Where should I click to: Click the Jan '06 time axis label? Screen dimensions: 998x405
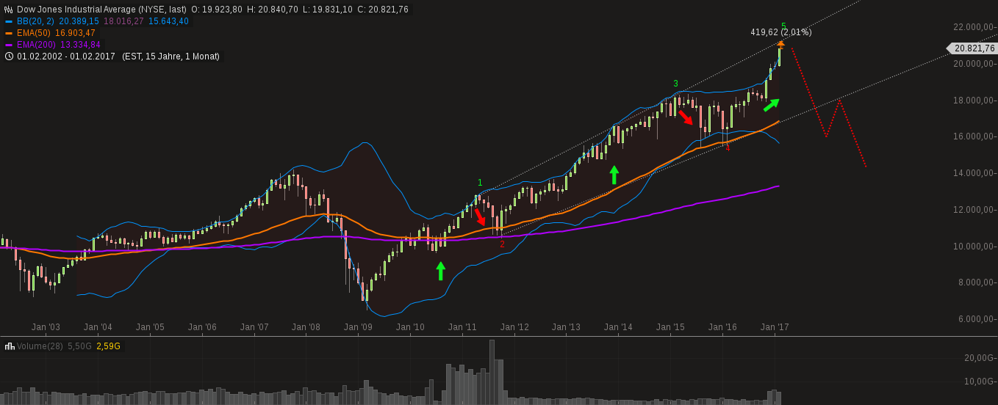coord(202,327)
